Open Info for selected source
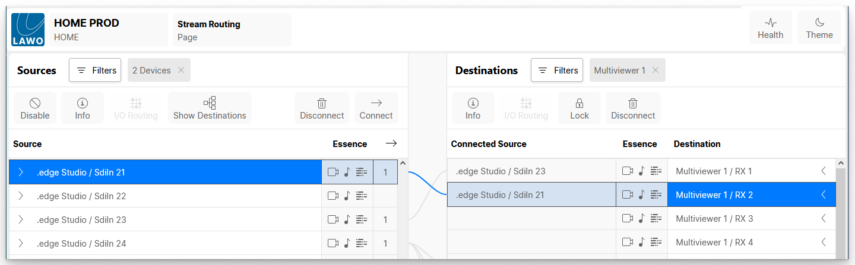Image resolution: width=855 pixels, height=265 pixels. pos(83,108)
